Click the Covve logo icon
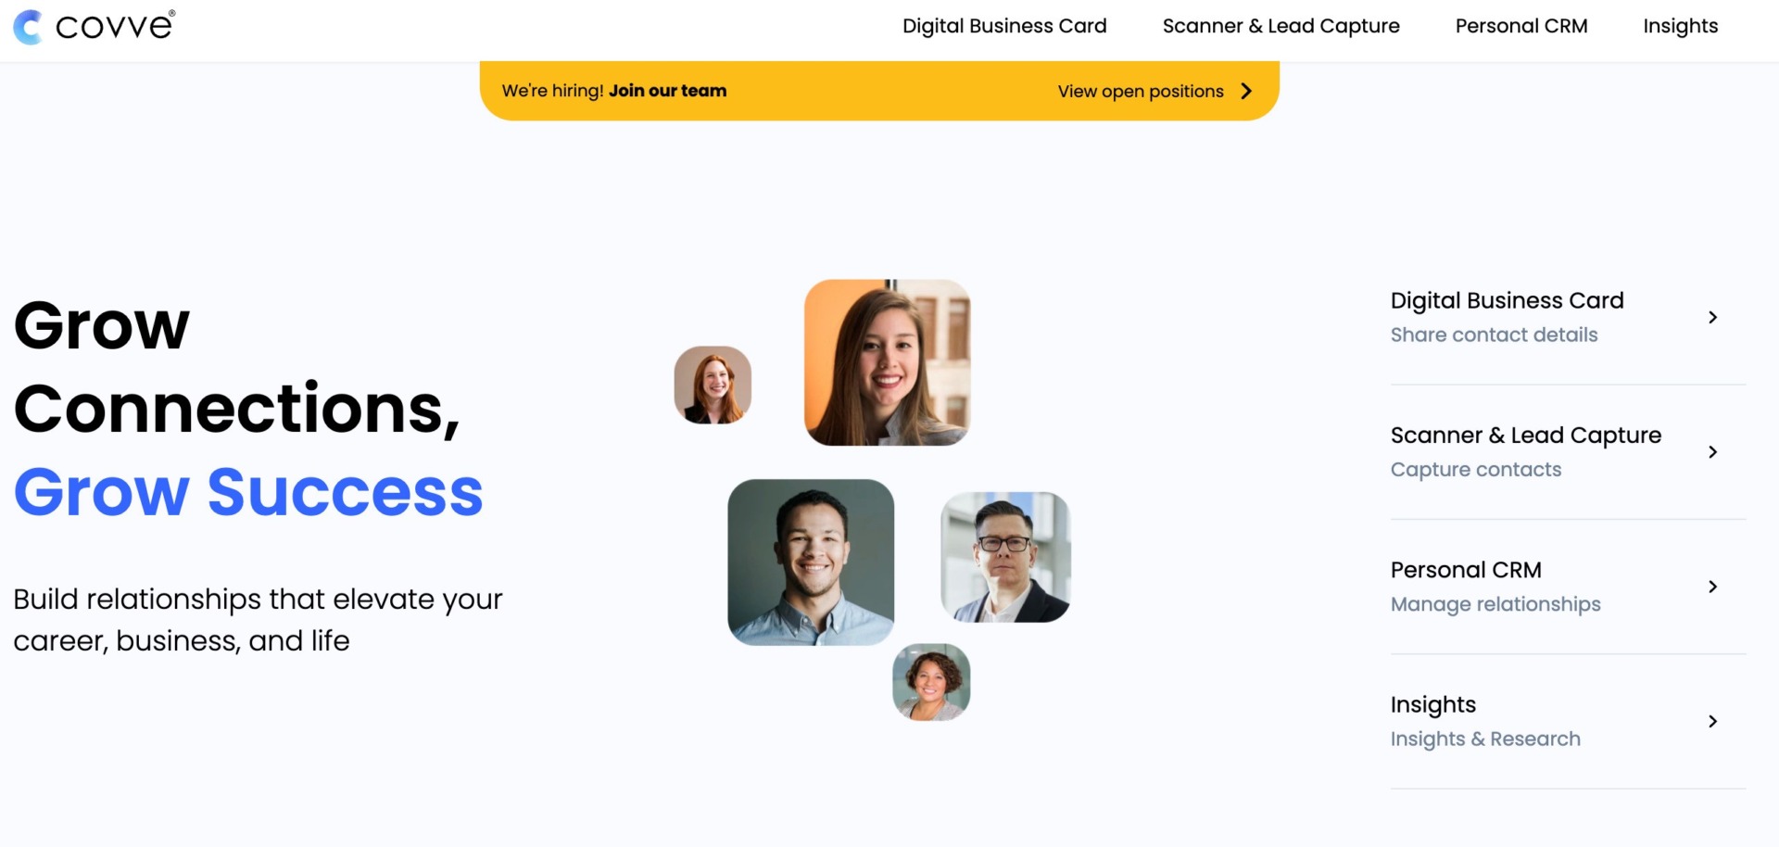 [x=28, y=27]
